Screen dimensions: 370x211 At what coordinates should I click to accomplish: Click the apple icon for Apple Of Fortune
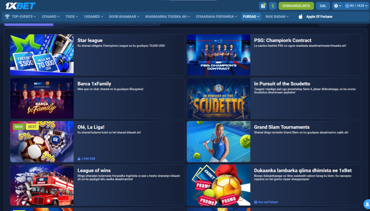pyautogui.click(x=300, y=17)
